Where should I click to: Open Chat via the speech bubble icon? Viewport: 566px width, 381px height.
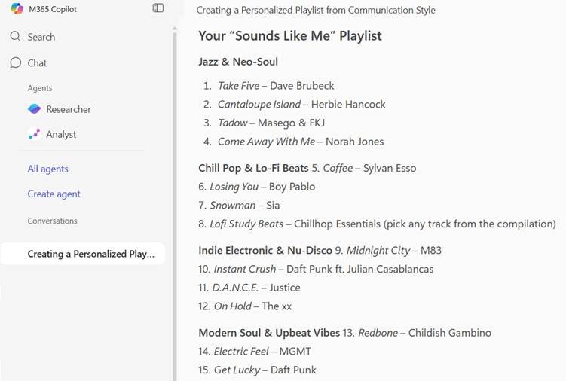click(15, 62)
